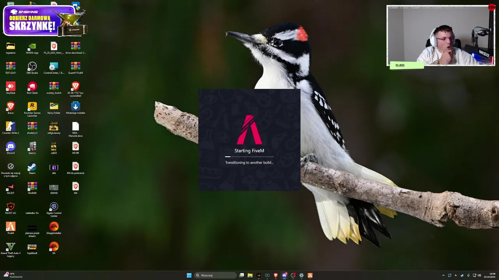This screenshot has width=499, height=280.
Task: Open the Windows Start menu
Action: click(x=189, y=275)
